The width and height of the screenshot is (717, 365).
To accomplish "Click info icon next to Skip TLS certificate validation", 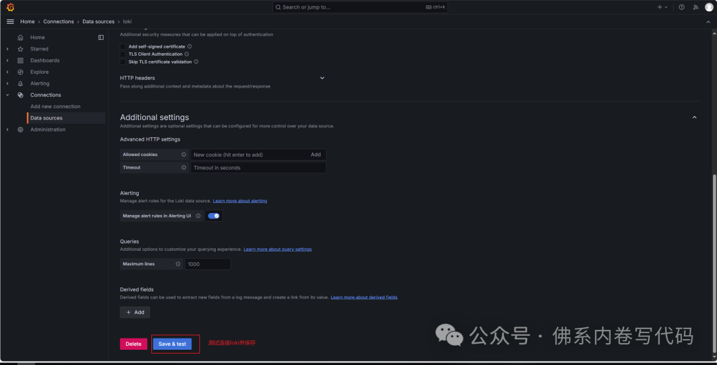I will (196, 62).
